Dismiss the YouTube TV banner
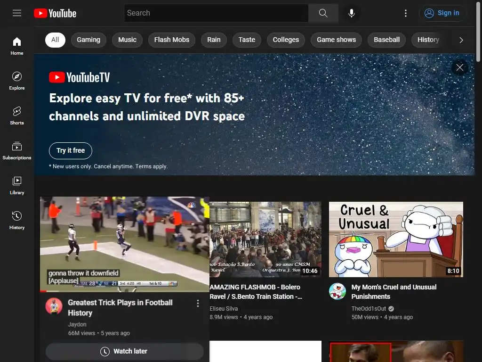Viewport: 482px width, 362px height. [x=460, y=67]
